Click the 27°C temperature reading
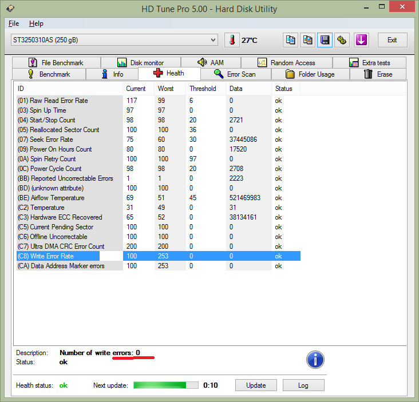 pyautogui.click(x=250, y=40)
